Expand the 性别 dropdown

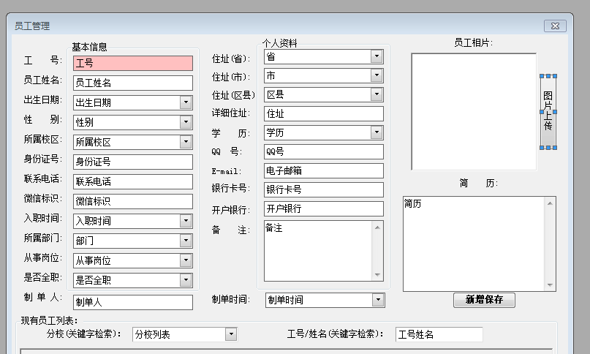coord(186,122)
